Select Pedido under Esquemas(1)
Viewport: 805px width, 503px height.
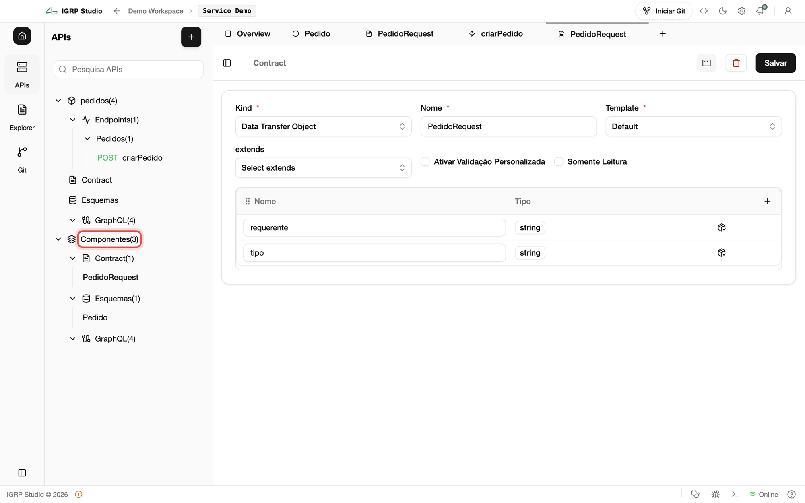pos(95,317)
